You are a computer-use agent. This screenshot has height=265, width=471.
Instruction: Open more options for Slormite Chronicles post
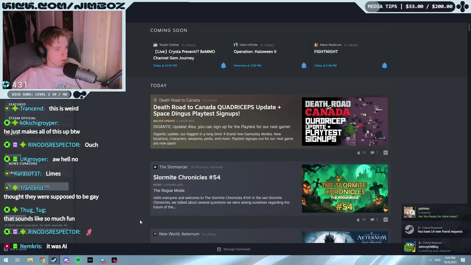click(386, 220)
